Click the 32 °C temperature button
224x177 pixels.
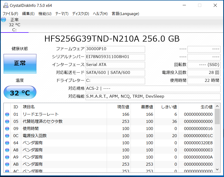20,92
